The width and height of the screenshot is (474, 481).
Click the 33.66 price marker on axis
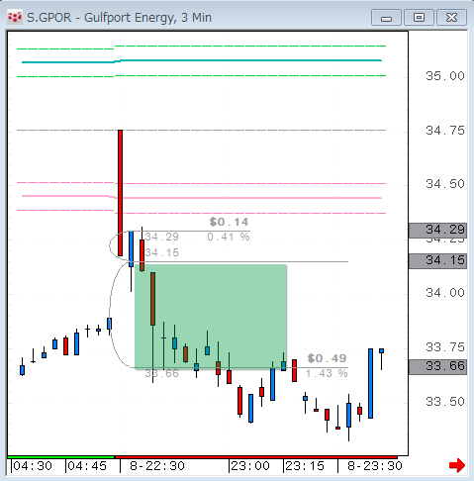tap(437, 366)
